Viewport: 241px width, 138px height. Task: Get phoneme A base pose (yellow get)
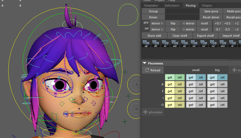pos(170,84)
